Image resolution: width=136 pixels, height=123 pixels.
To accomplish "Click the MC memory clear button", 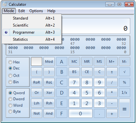I will 74,61.
